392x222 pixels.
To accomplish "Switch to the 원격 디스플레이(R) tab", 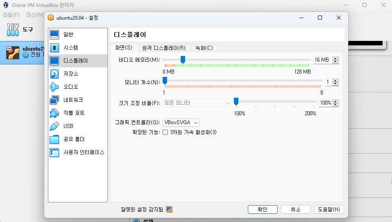I will (x=164, y=48).
